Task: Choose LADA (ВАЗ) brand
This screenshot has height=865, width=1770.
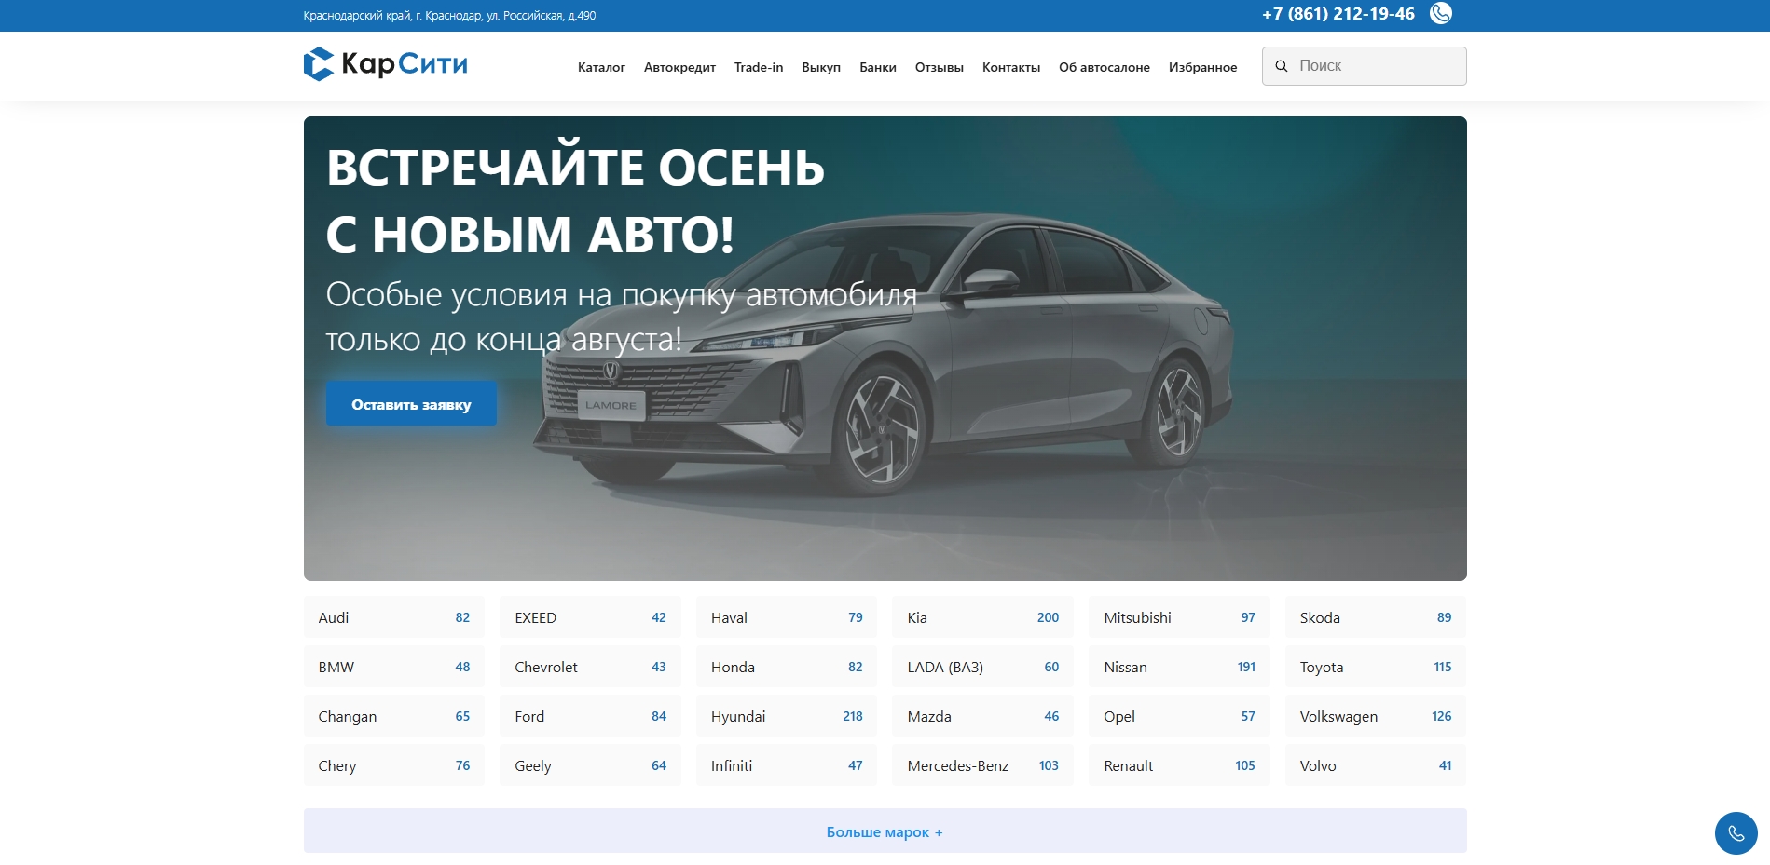Action: 982,667
